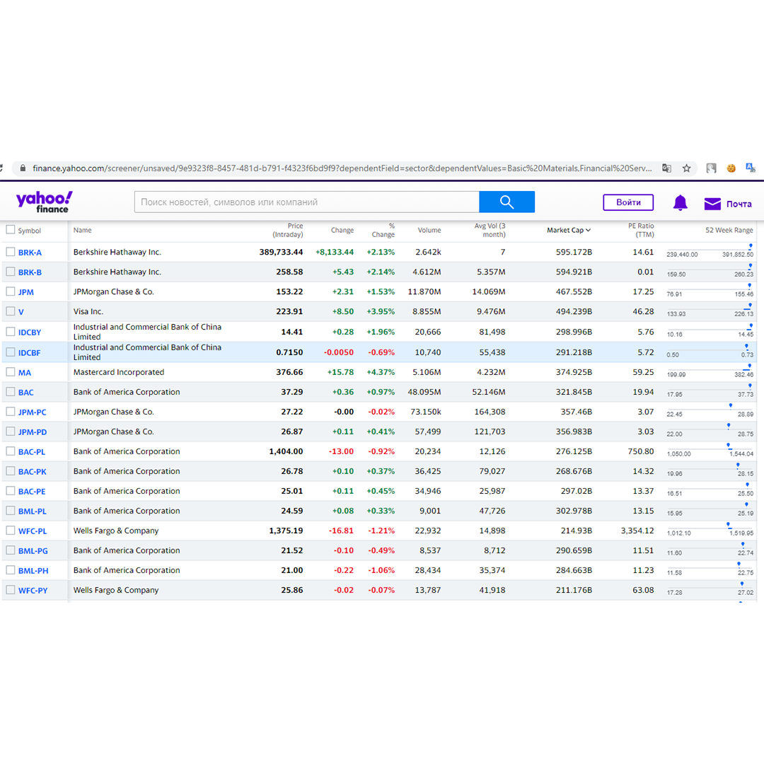Check the JPM row checkbox
764x764 pixels.
click(10, 291)
